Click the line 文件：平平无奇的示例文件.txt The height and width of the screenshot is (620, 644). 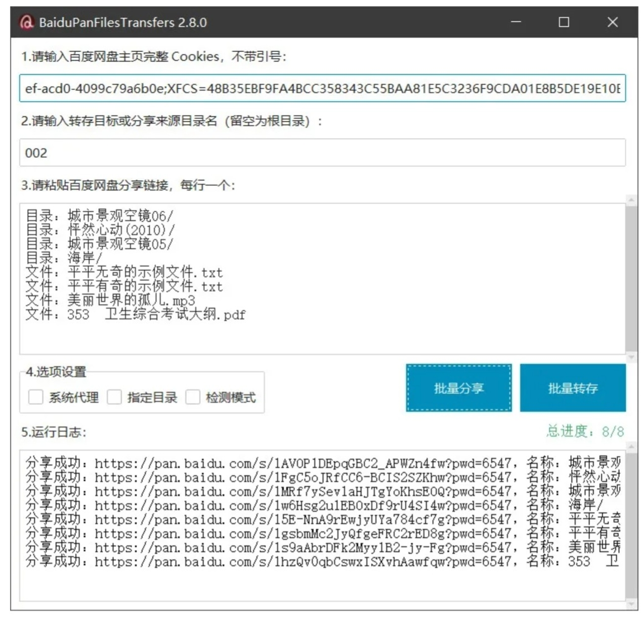124,272
